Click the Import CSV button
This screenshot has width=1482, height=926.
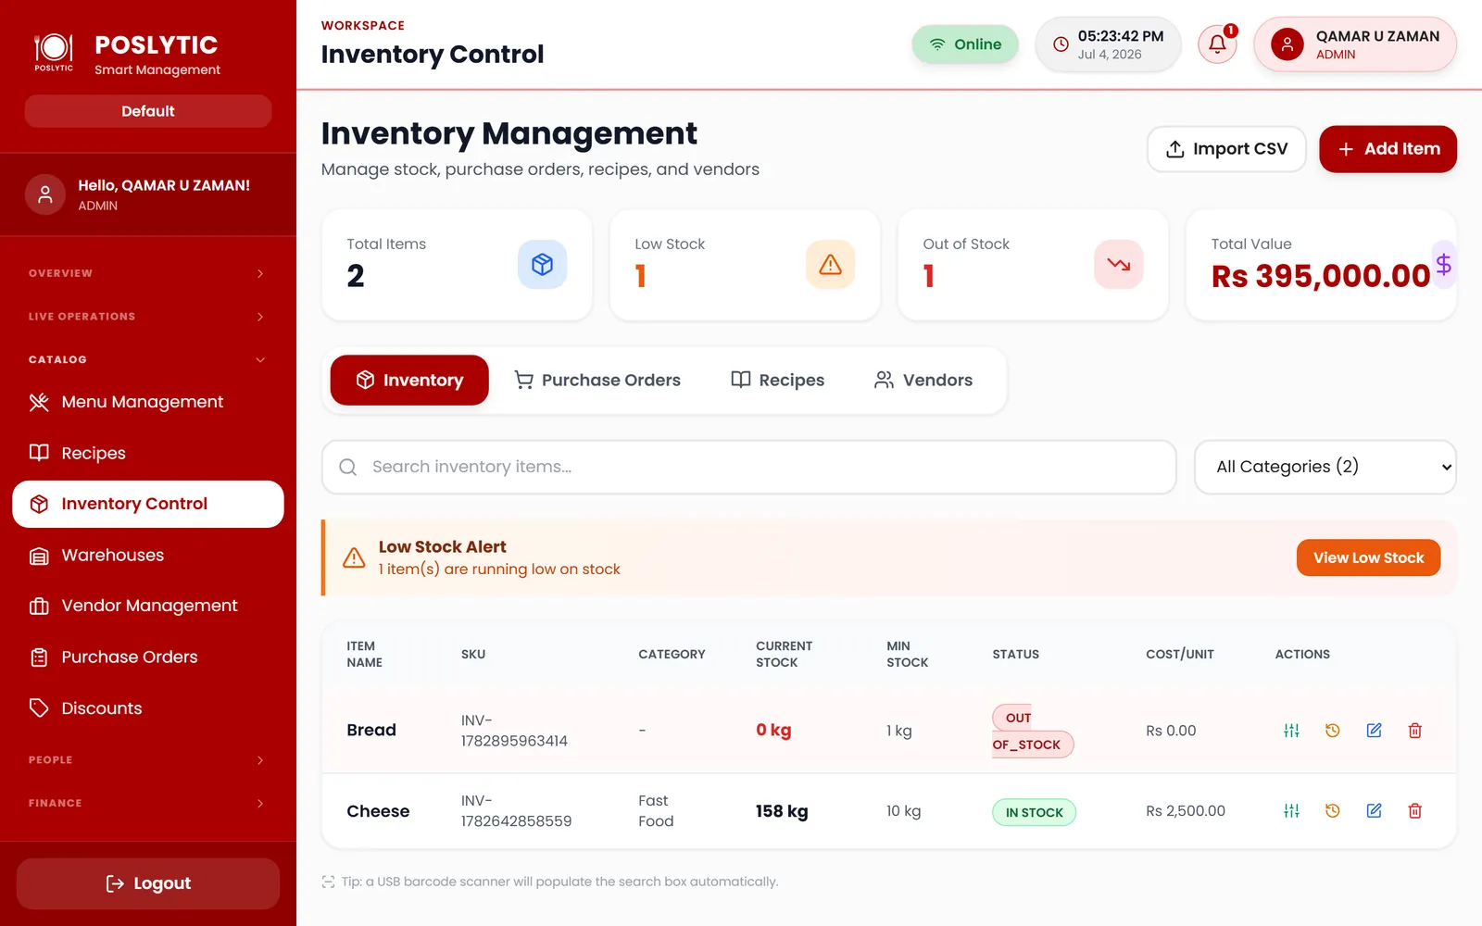click(1226, 149)
